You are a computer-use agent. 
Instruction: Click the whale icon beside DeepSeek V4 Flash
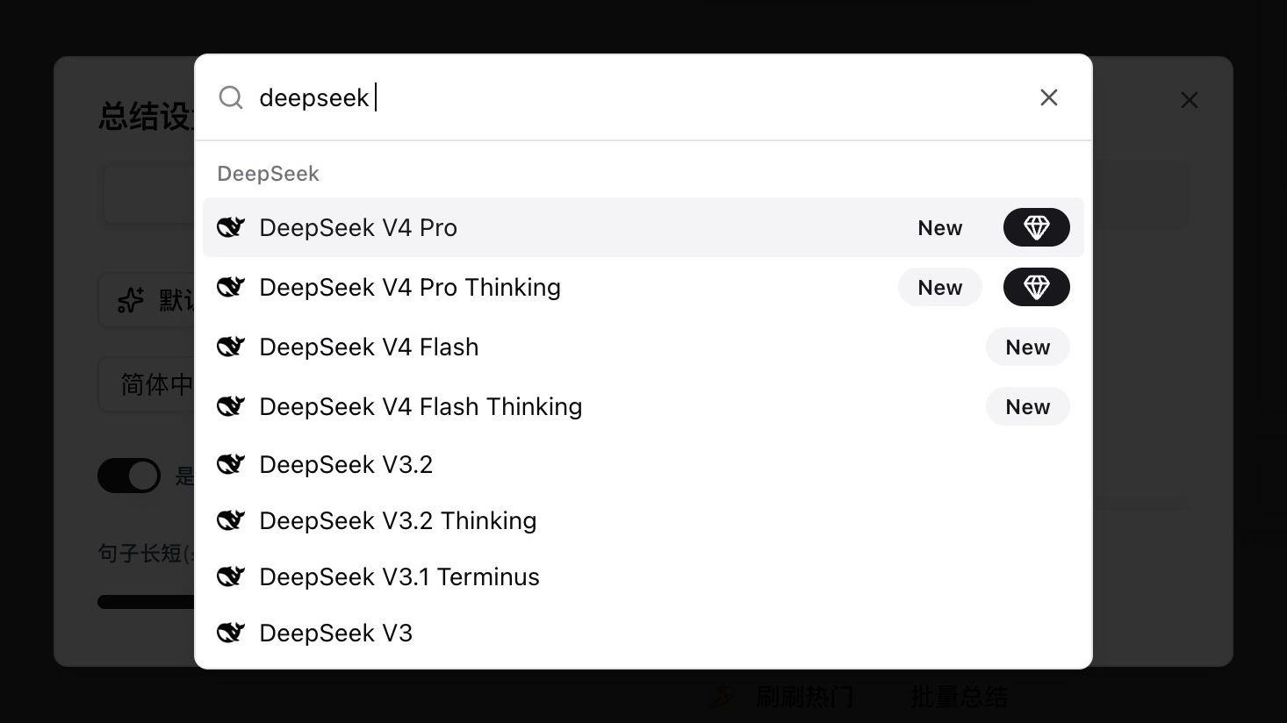click(x=231, y=347)
